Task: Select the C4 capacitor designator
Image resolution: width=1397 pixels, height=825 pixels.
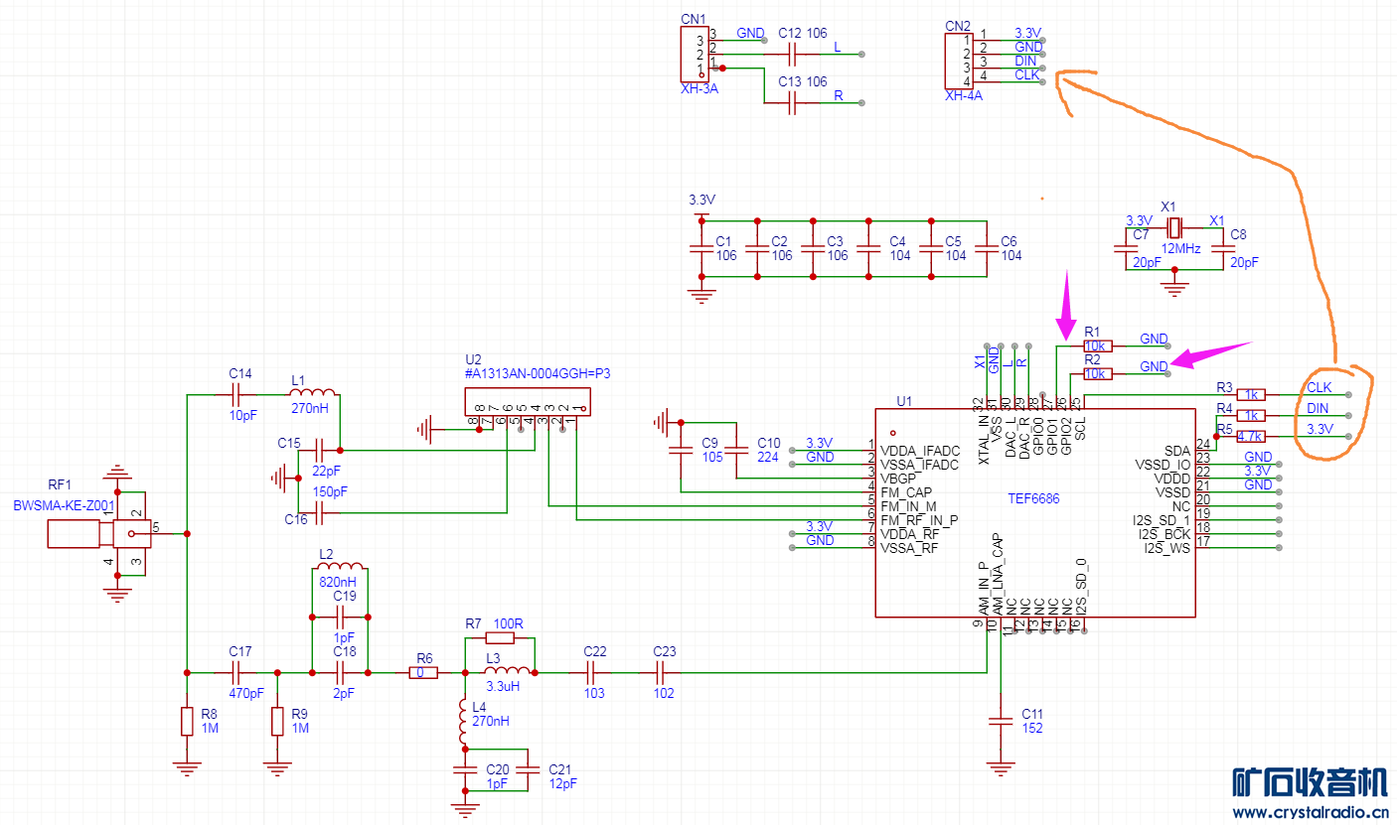Action: pos(897,241)
